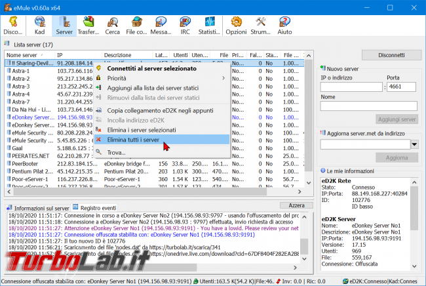The height and width of the screenshot is (286, 426).
Task: Choose Elimina tutti i server
Action: [x=162, y=140]
